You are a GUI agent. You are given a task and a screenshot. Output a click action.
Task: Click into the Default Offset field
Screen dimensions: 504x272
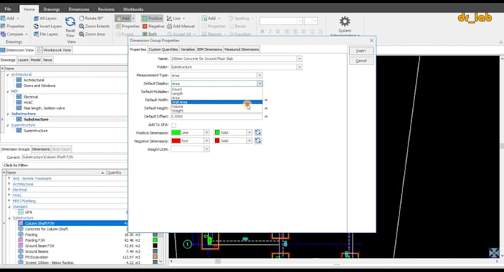pos(216,117)
